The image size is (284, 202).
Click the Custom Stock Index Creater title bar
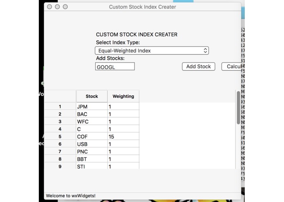(x=143, y=7)
